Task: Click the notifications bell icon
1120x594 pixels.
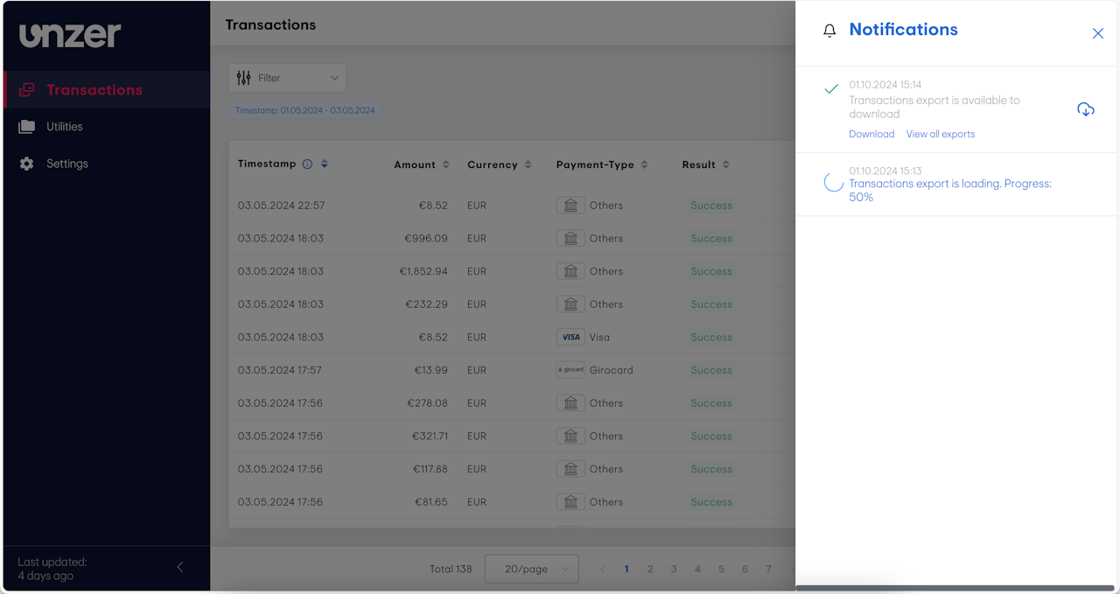Action: click(829, 31)
